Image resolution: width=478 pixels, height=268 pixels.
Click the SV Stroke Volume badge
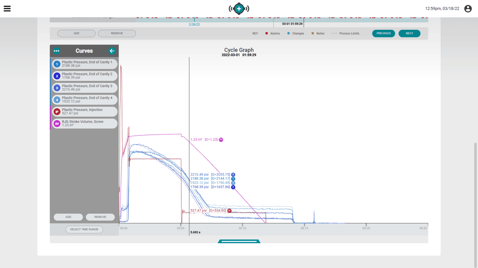[x=57, y=124]
